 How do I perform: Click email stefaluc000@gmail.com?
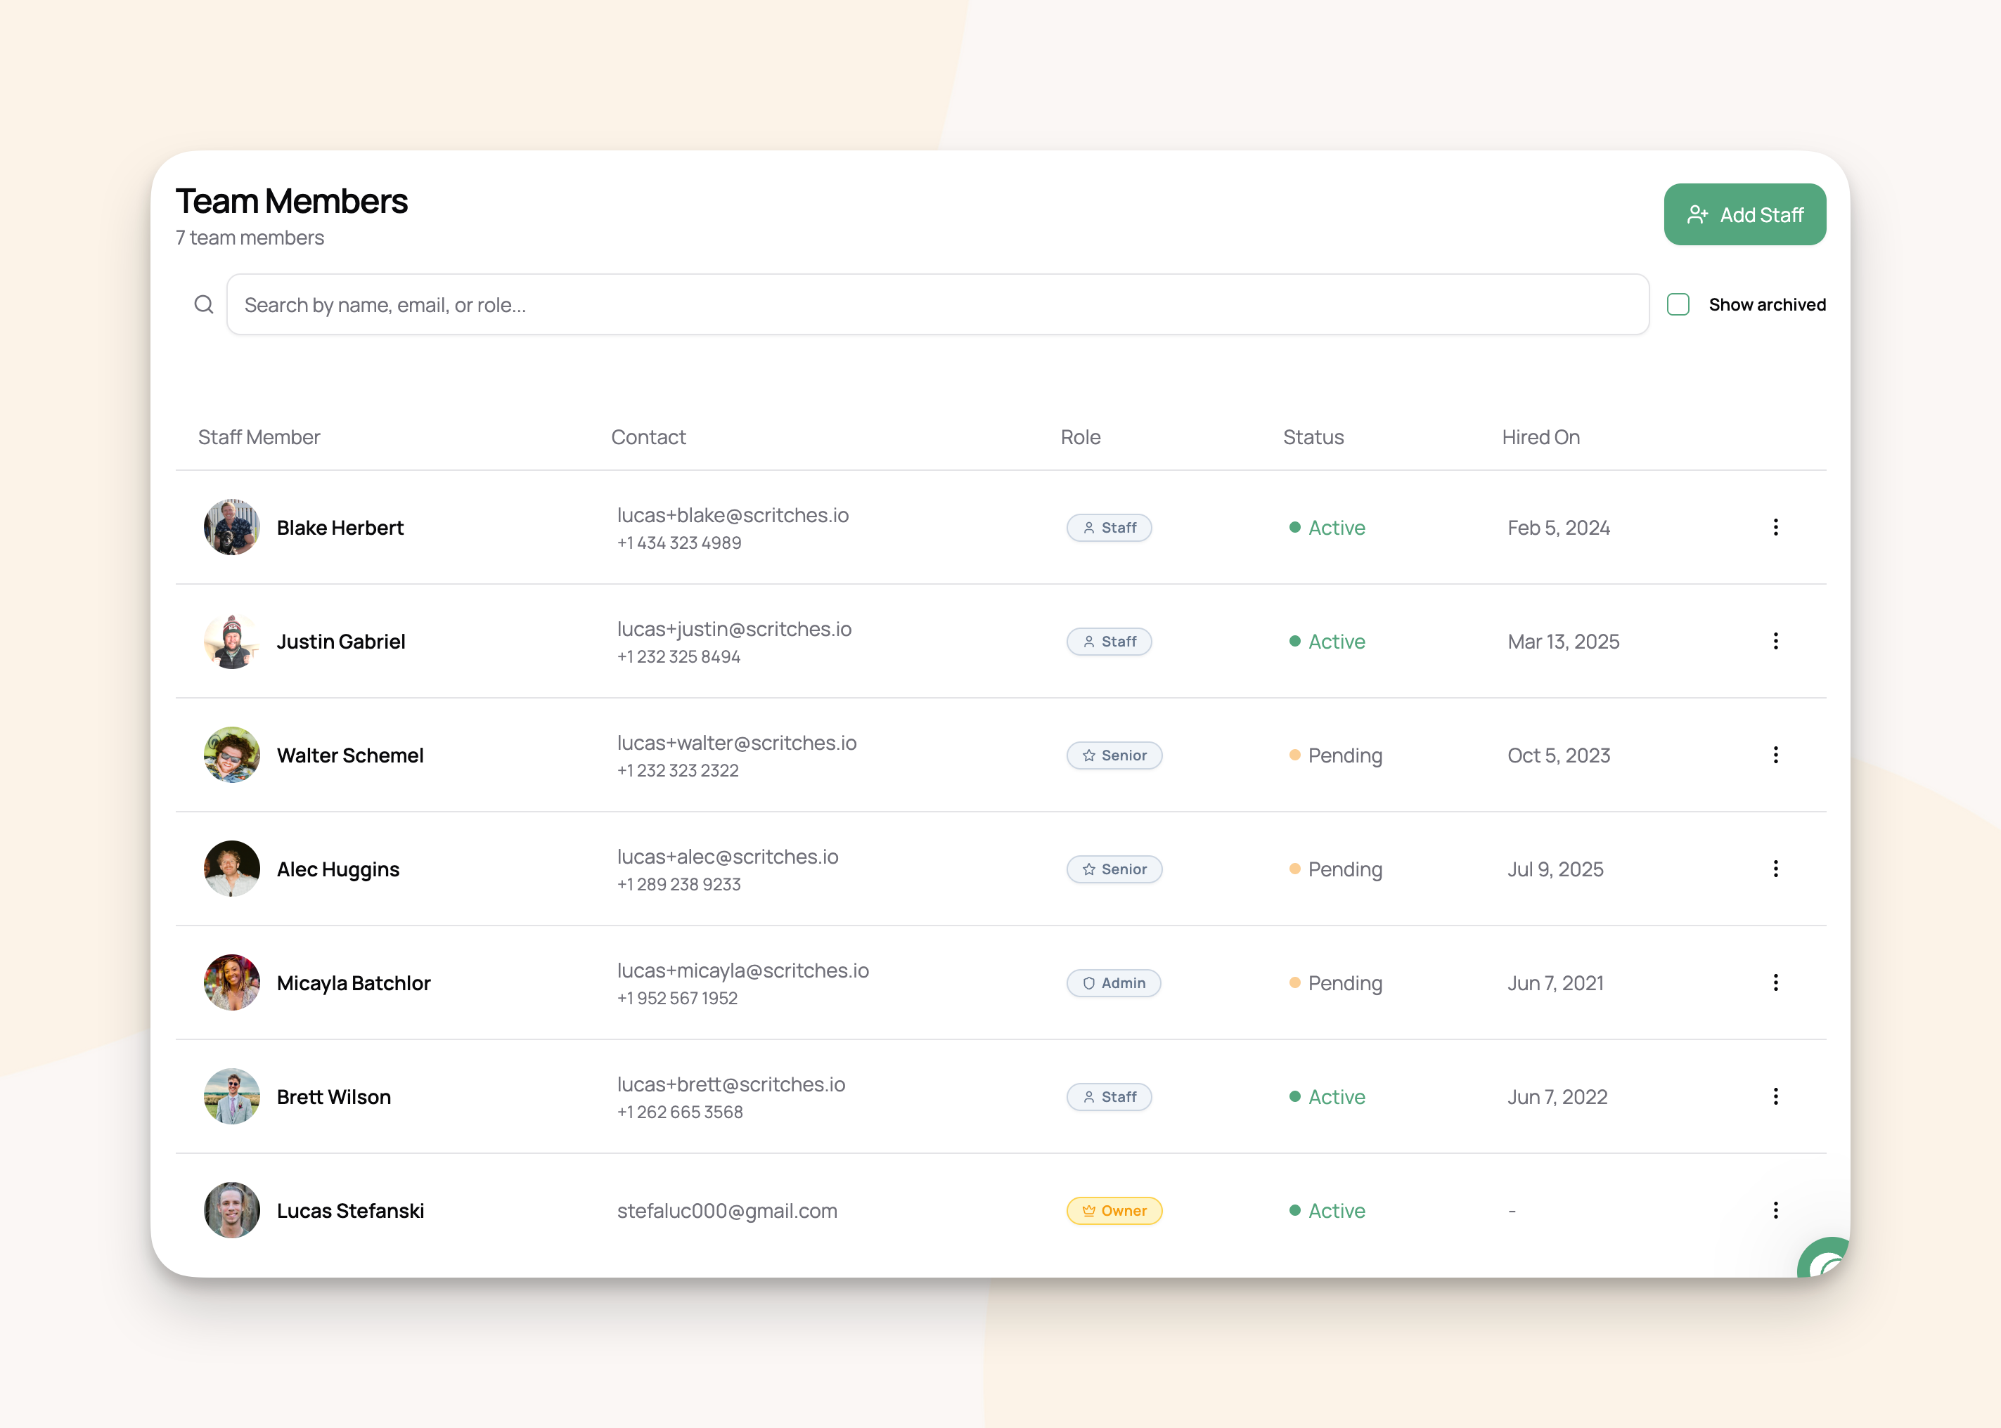[726, 1211]
